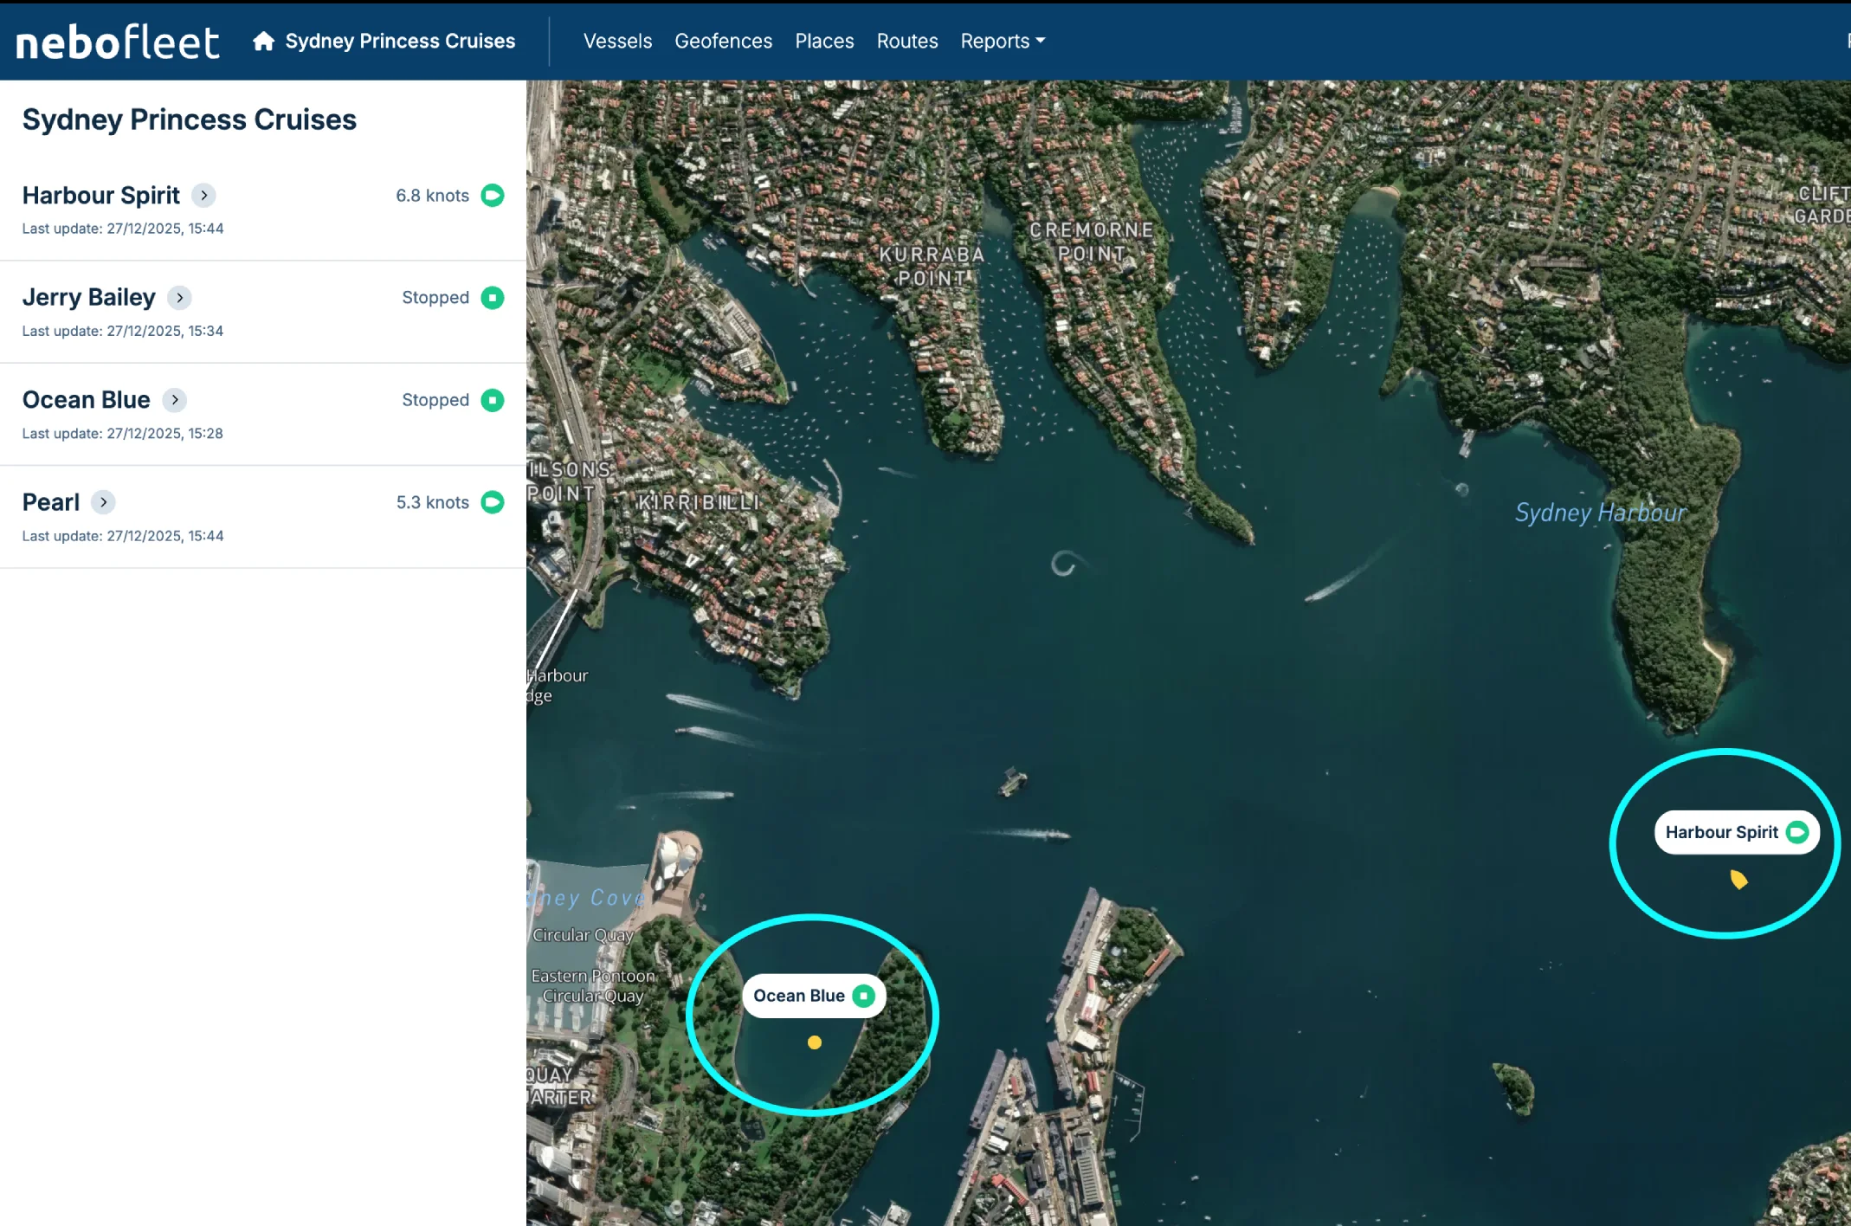Click status icon in Ocean Blue map label
Viewport: 1851px width, 1226px height.
863,996
